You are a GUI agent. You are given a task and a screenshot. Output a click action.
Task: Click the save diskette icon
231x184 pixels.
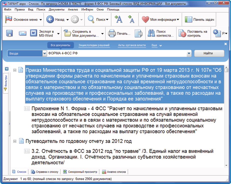9,33
